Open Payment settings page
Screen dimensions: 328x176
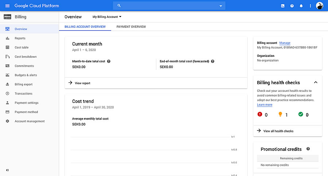click(x=27, y=102)
